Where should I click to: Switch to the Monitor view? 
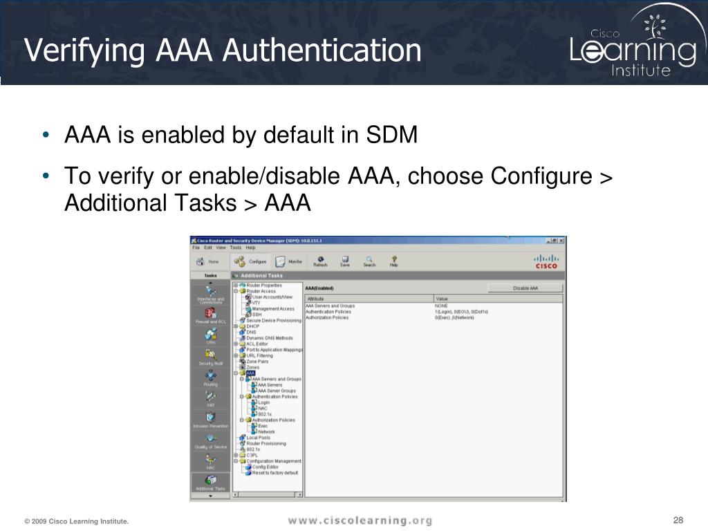(x=288, y=262)
